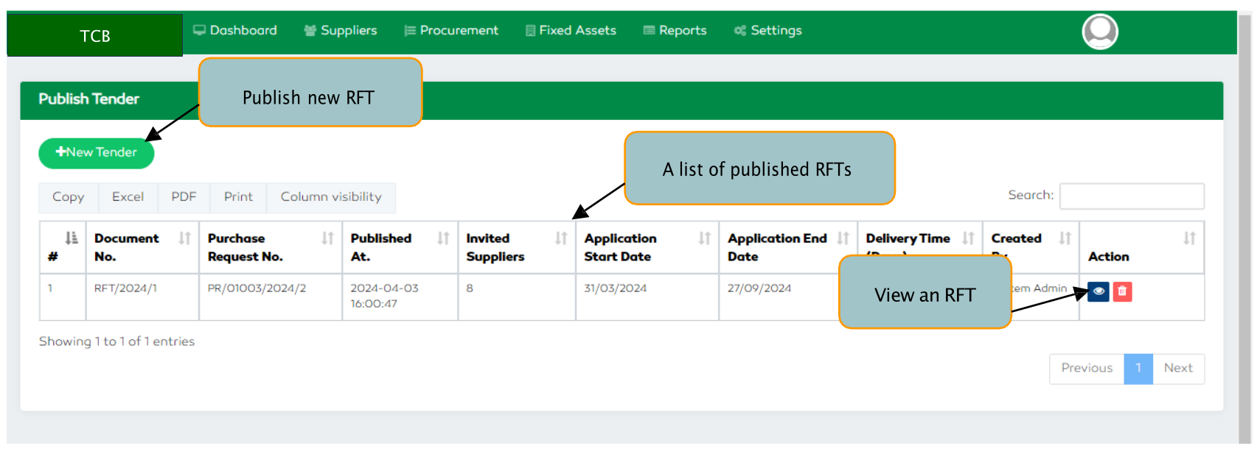Export the table to Excel
Image resolution: width=1257 pixels, height=454 pixels.
coord(128,197)
